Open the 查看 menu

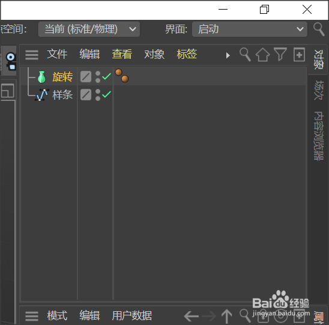[122, 55]
